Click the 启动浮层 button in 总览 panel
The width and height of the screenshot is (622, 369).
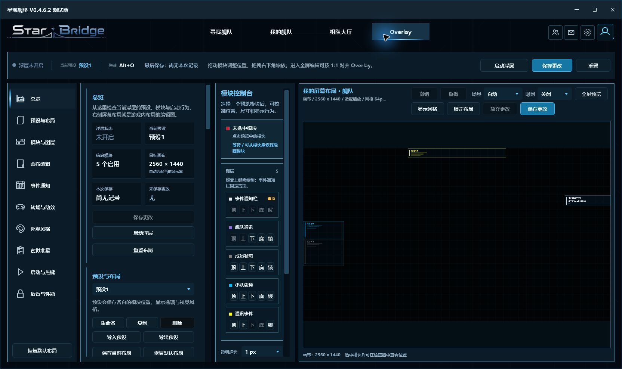(143, 233)
